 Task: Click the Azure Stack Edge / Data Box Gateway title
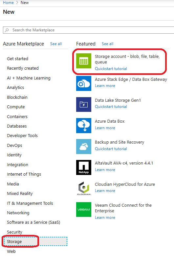pyautogui.click(x=131, y=79)
